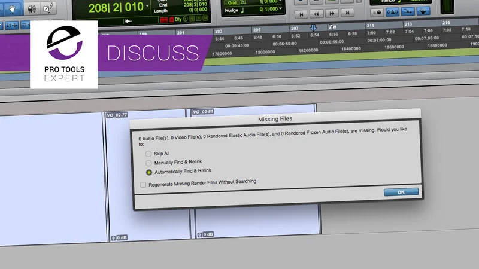
Task: Click the Rewind transport button
Action: click(316, 14)
